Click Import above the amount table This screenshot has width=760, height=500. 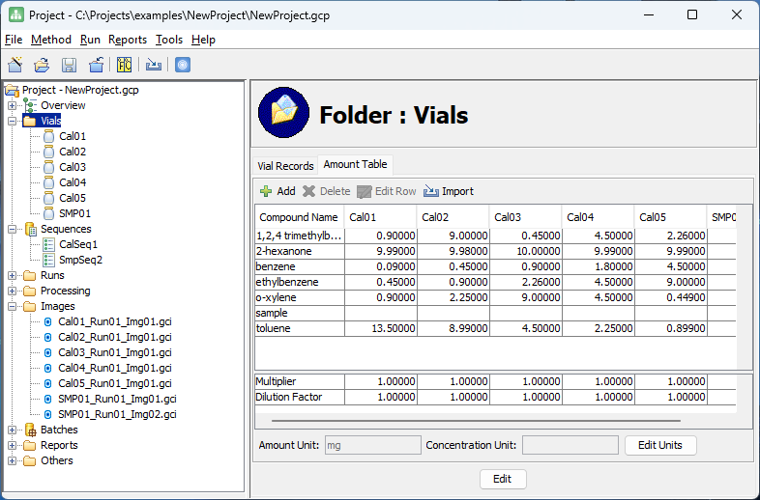pos(449,191)
